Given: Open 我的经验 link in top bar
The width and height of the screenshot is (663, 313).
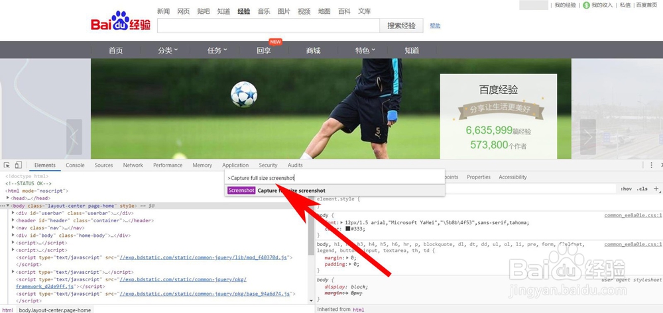Looking at the screenshot, I should 566,5.
